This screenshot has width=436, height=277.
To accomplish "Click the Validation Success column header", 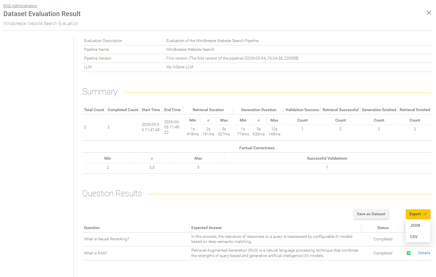I will point(302,110).
